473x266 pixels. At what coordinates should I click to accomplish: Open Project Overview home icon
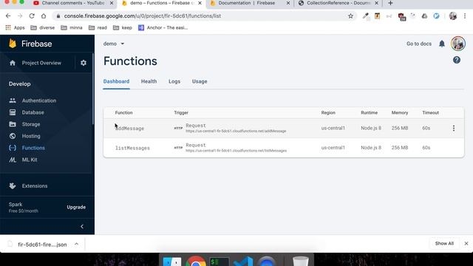(13, 63)
